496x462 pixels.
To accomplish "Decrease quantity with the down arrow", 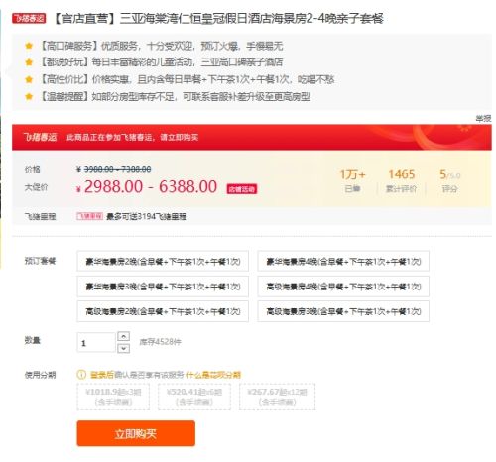I will pos(123,348).
